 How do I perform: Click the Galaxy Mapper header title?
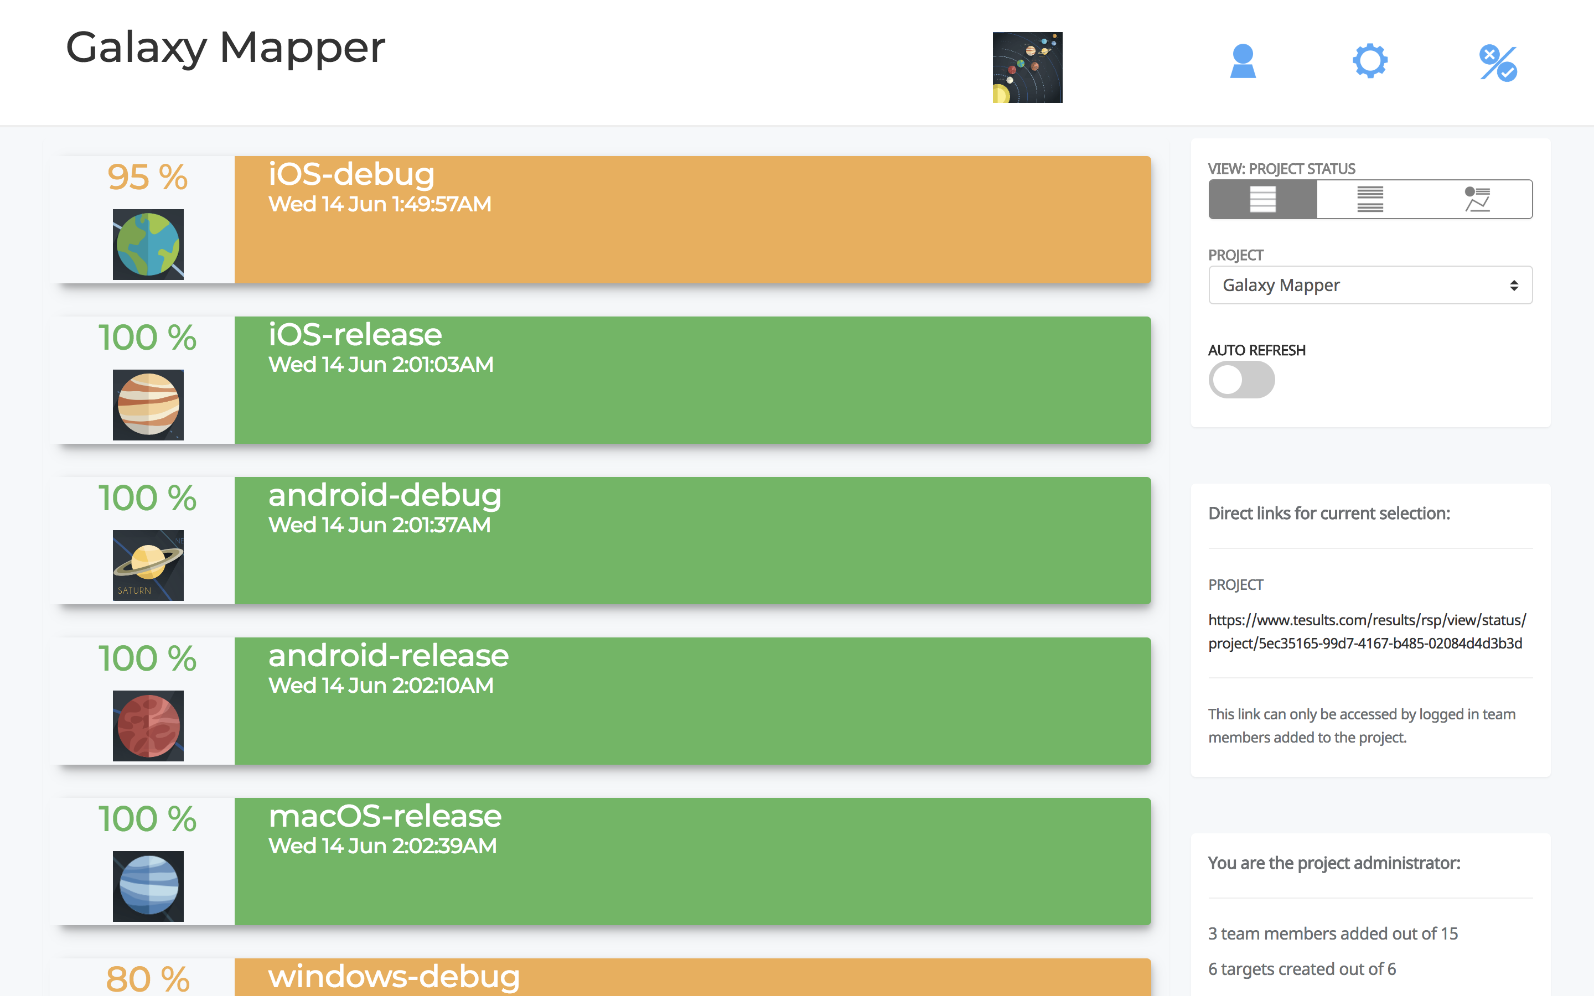pos(225,48)
